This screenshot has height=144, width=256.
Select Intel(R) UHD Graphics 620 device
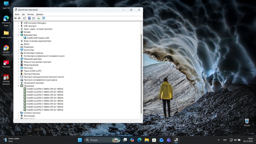click(38, 38)
